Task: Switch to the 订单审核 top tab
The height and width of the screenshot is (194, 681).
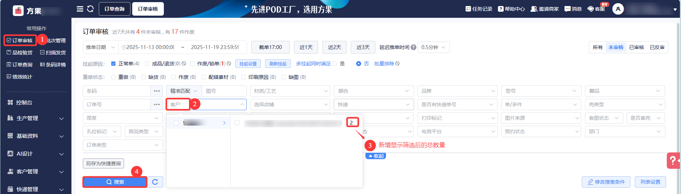Action: point(148,9)
